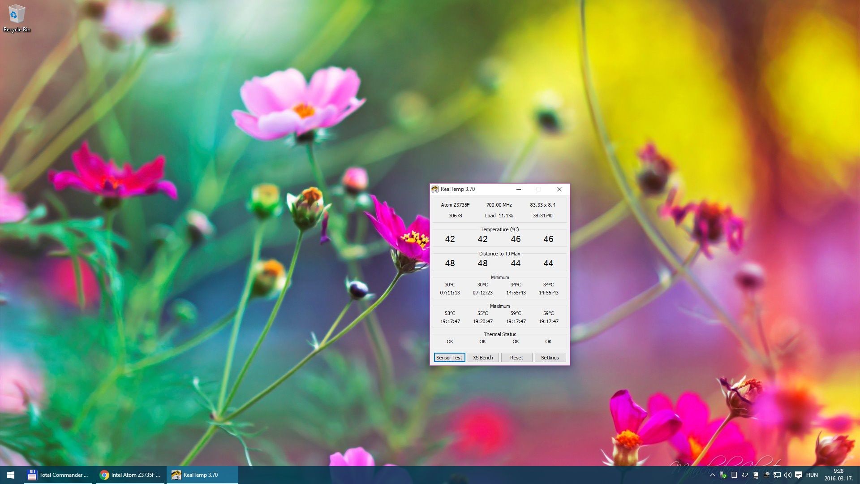Click the Temperature (°C) section label
The width and height of the screenshot is (860, 484).
tap(500, 229)
